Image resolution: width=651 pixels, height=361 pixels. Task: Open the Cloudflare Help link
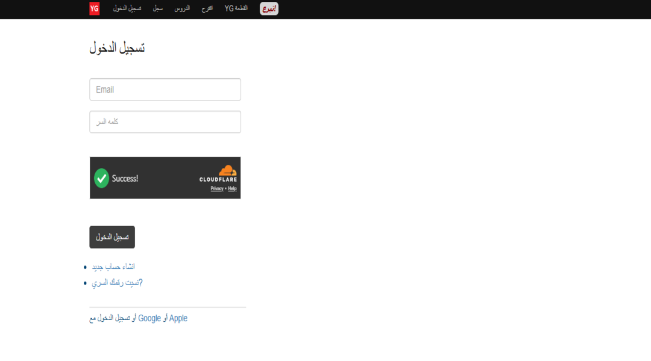[x=232, y=188]
